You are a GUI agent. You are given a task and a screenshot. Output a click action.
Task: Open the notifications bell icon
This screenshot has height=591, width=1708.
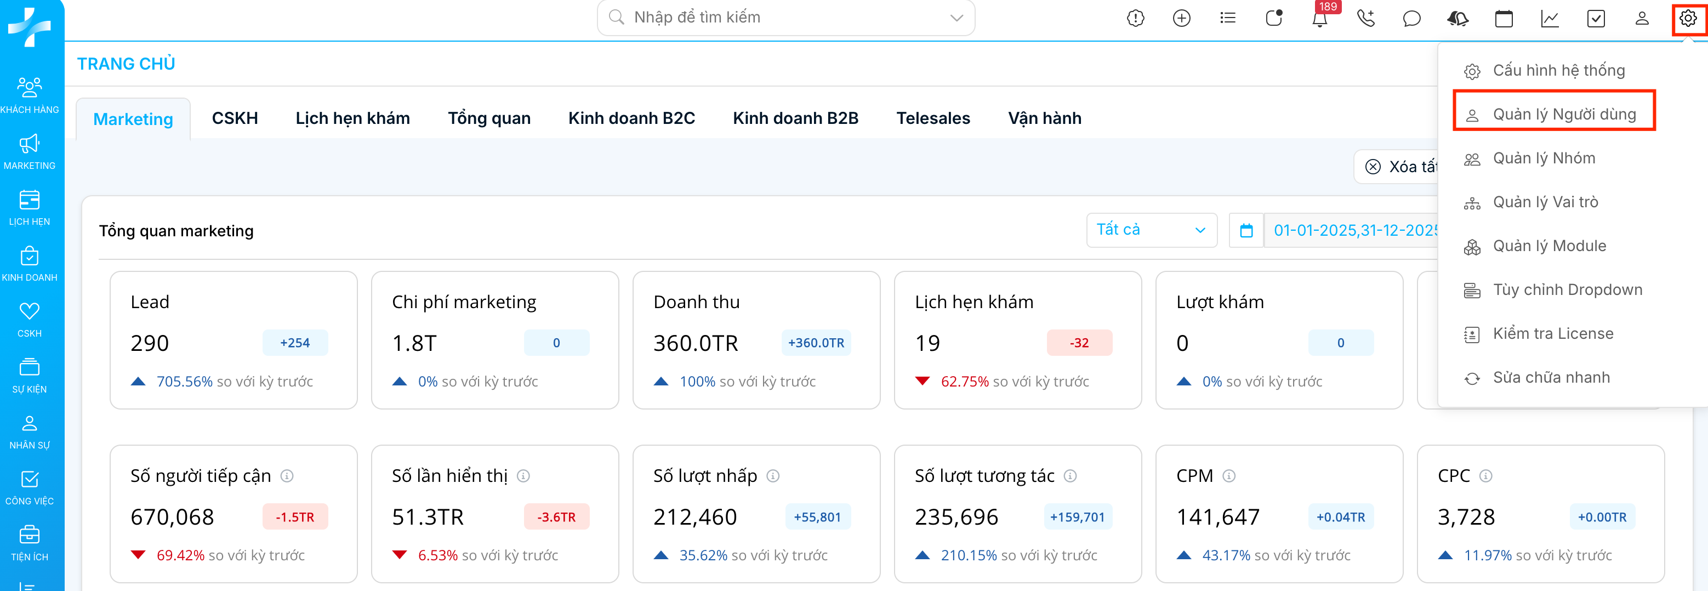point(1319,19)
